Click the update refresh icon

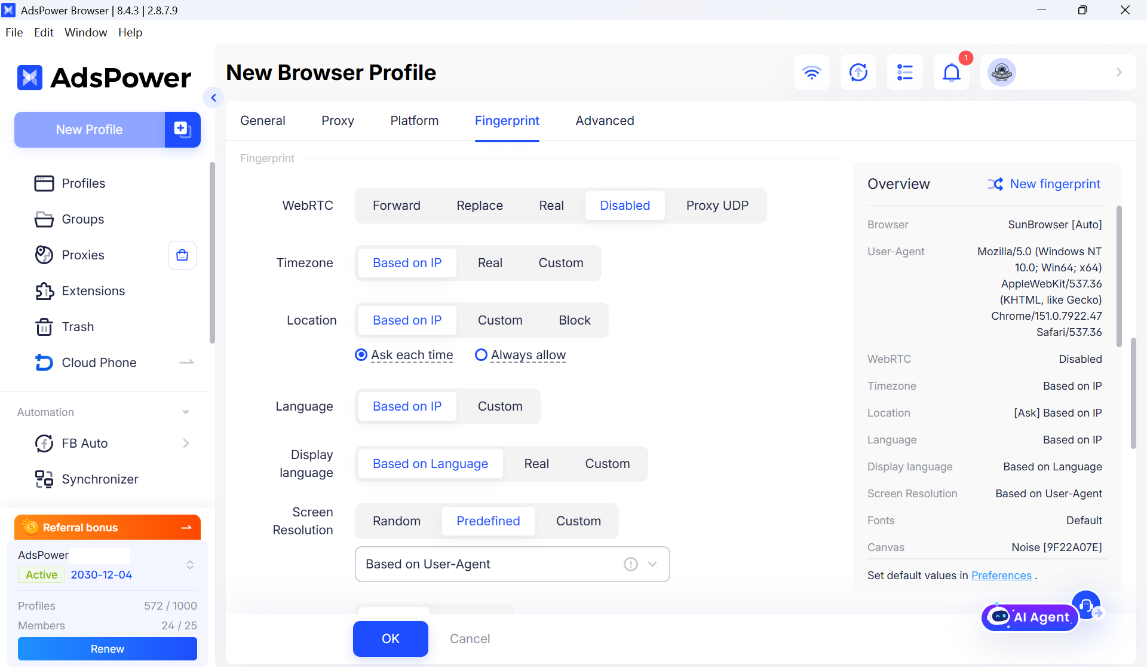click(858, 72)
